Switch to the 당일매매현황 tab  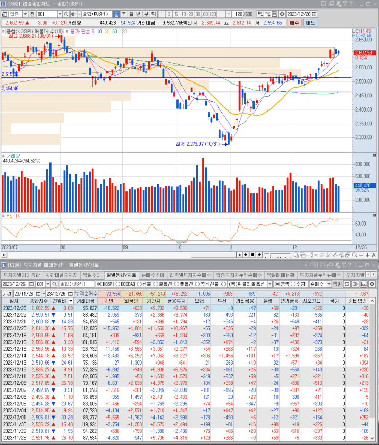281,275
